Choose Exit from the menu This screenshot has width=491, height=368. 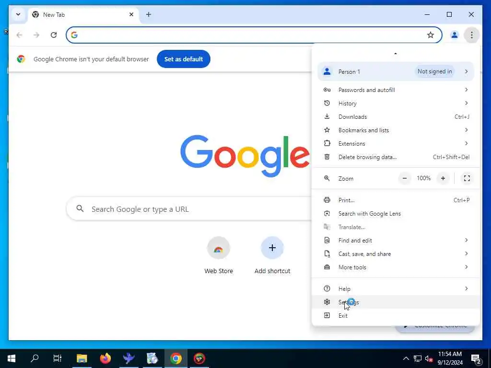(396, 316)
